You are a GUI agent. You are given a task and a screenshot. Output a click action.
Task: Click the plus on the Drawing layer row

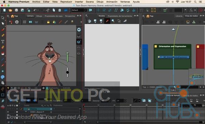(x=51, y=109)
